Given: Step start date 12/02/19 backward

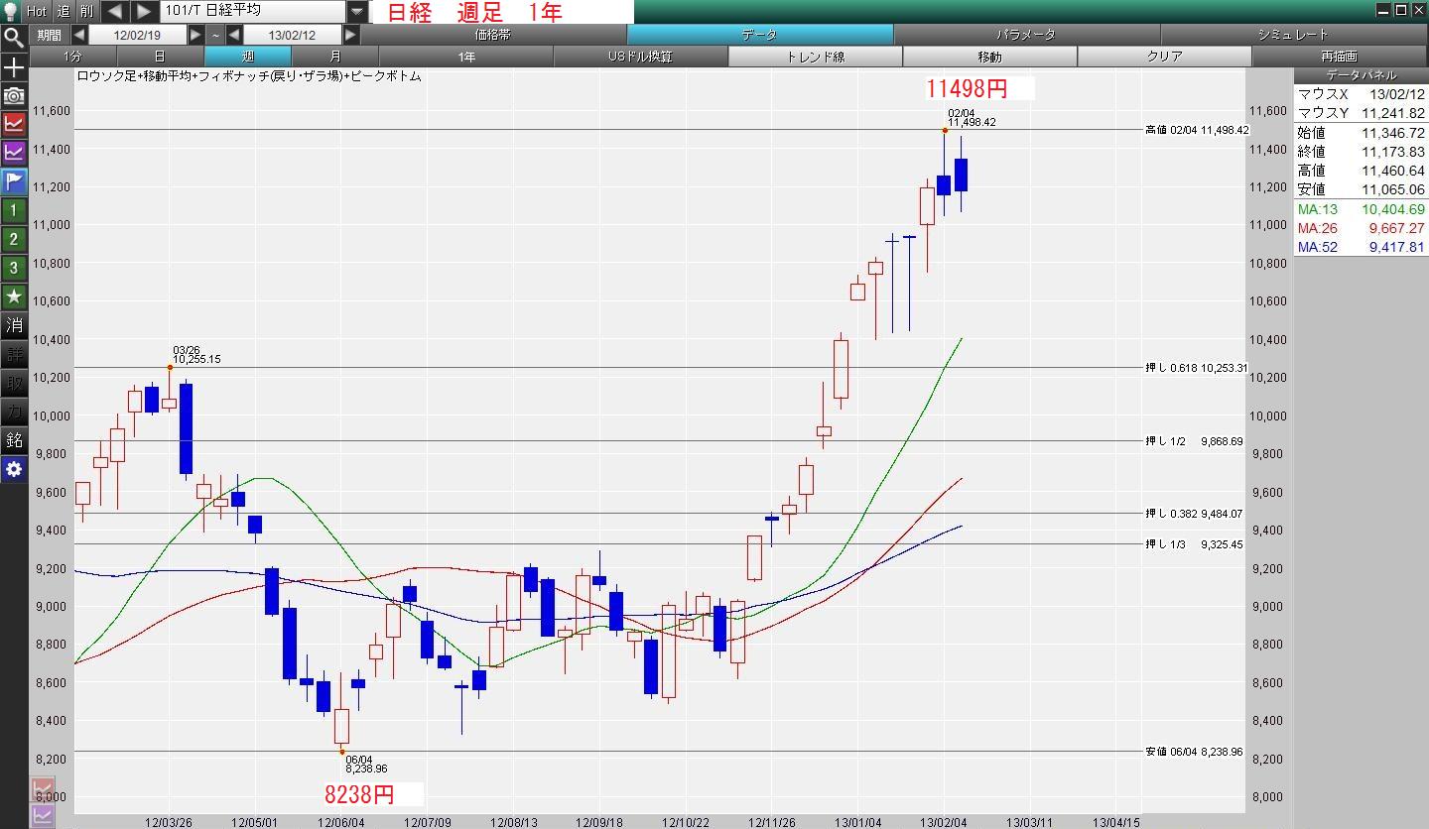Looking at the screenshot, I should (78, 35).
